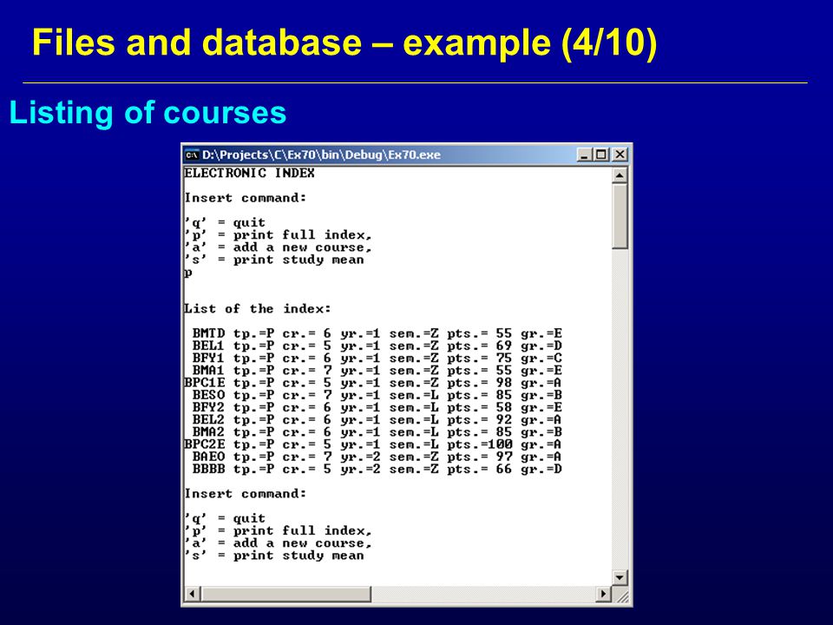The height and width of the screenshot is (625, 833).
Task: Click the console window system menu icon
Action: 192,155
